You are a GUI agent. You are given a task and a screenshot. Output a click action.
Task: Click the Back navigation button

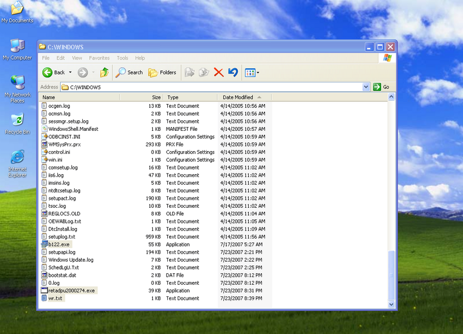coord(53,72)
